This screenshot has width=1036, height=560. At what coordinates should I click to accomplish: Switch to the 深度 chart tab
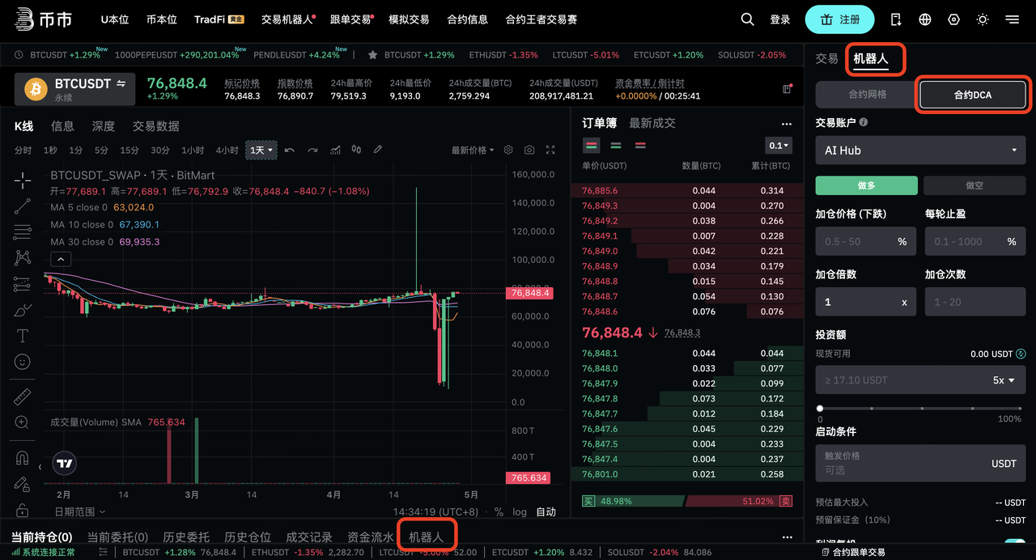point(104,126)
